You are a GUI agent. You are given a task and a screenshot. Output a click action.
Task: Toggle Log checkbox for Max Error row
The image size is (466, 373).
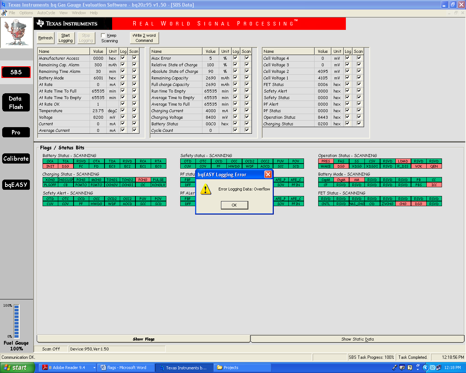point(235,58)
